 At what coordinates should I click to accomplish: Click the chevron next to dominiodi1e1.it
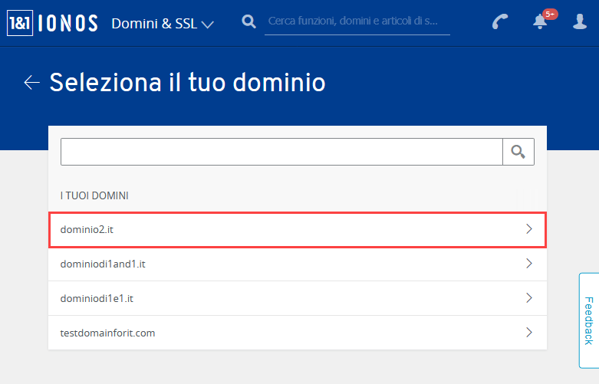pyautogui.click(x=529, y=297)
